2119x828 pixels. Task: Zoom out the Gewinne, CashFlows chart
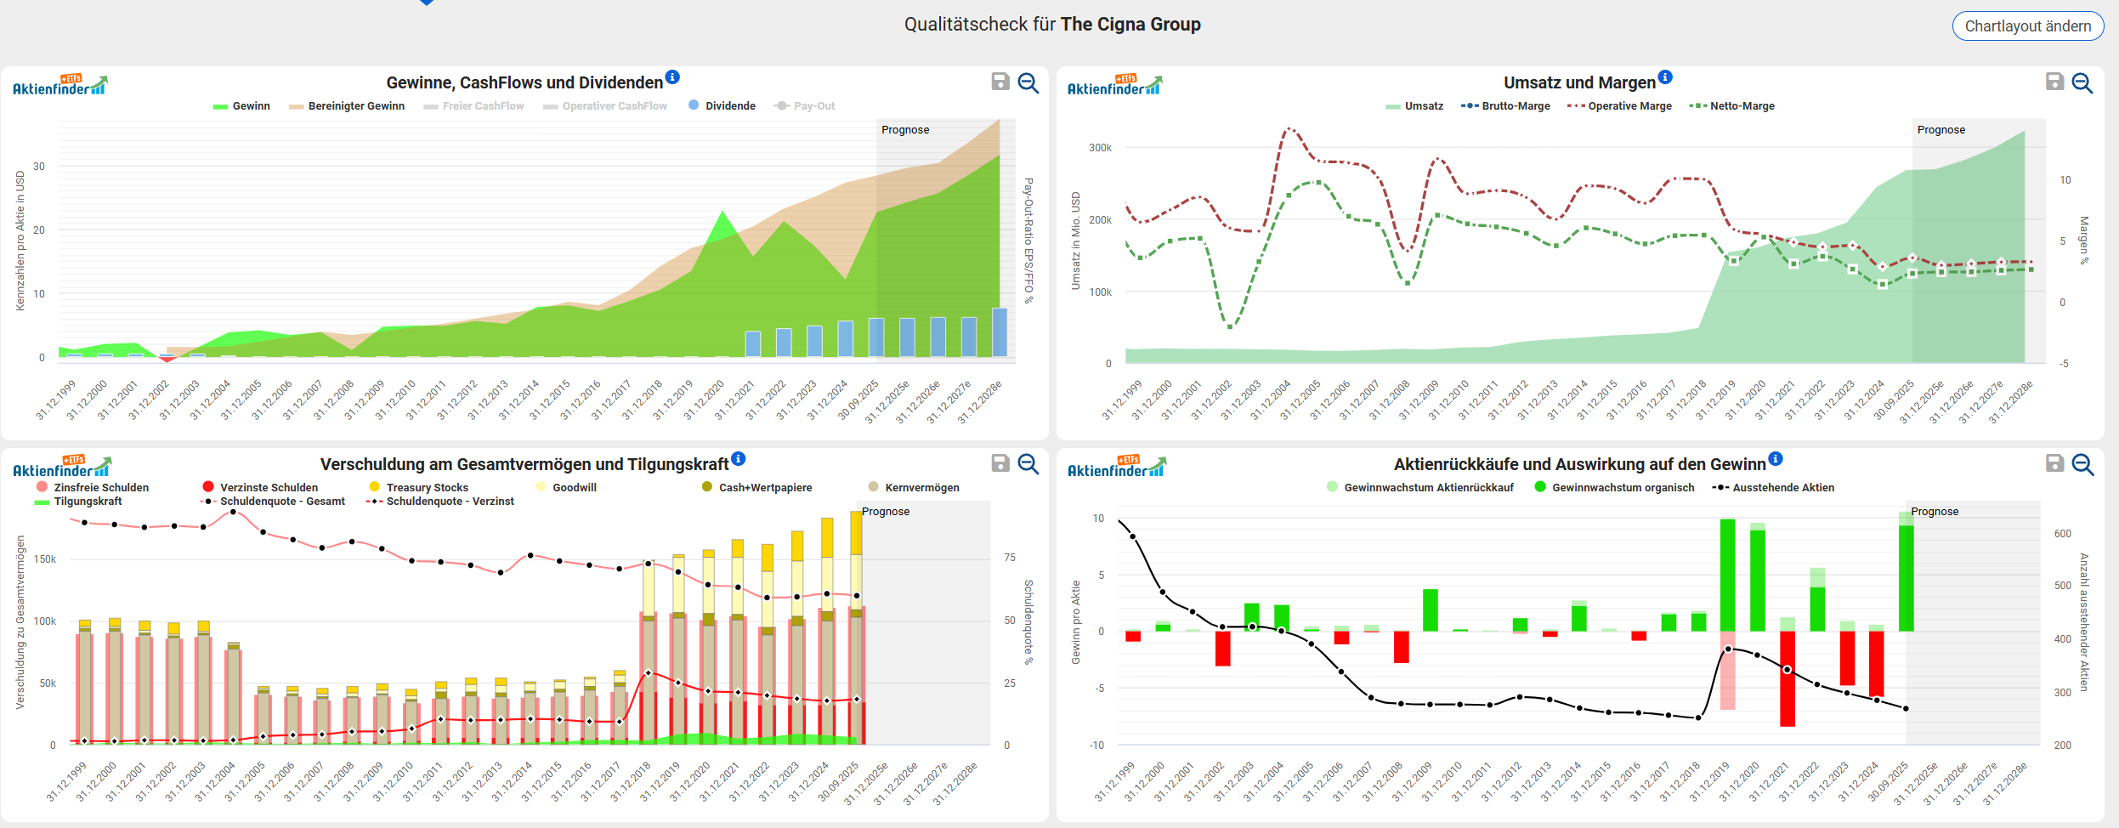coord(1028,82)
